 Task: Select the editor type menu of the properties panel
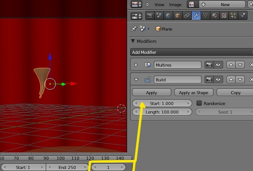(136, 16)
